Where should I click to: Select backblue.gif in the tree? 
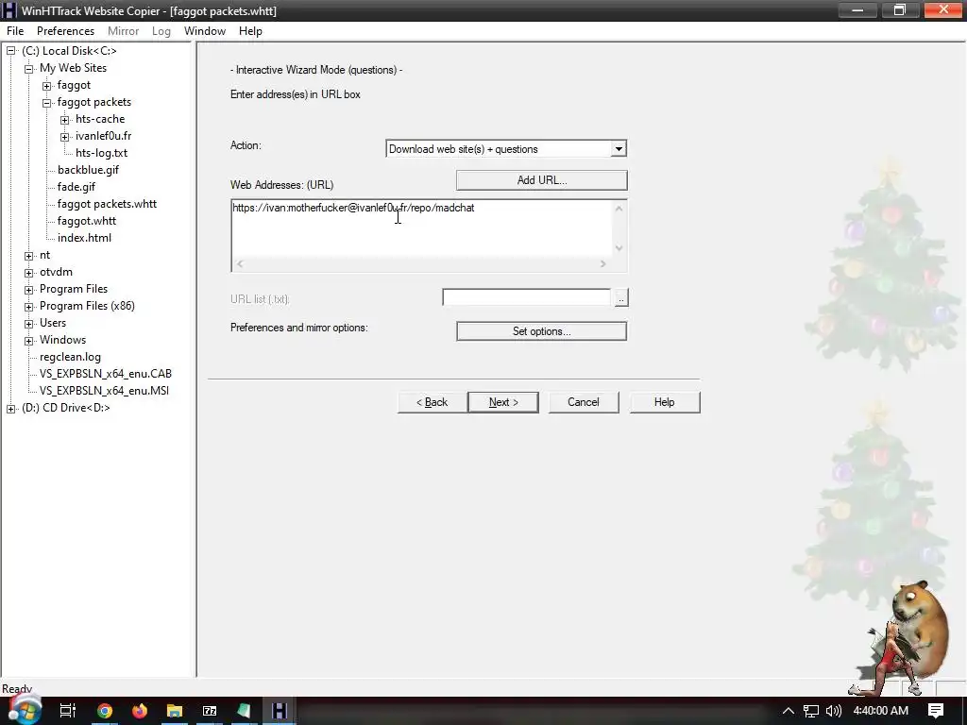pyautogui.click(x=88, y=170)
